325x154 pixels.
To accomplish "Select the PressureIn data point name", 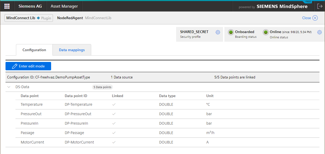I will click(x=30, y=123).
